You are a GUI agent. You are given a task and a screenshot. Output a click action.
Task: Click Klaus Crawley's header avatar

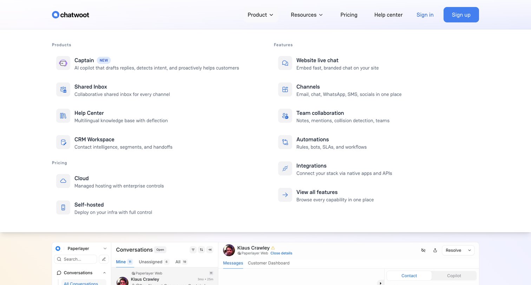pyautogui.click(x=229, y=250)
